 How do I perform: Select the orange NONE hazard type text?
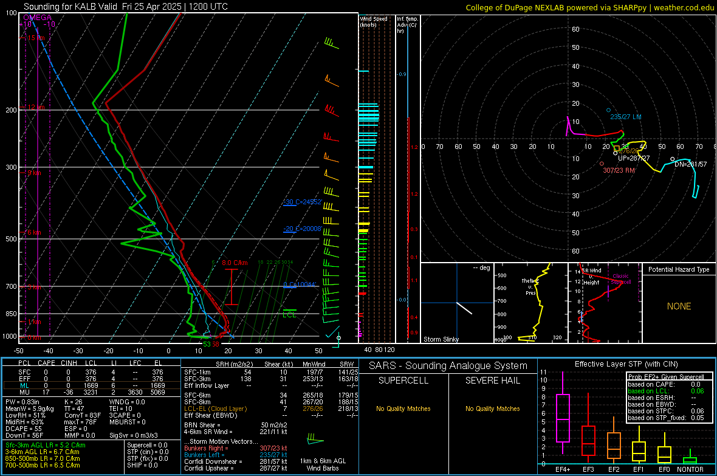[x=679, y=306]
